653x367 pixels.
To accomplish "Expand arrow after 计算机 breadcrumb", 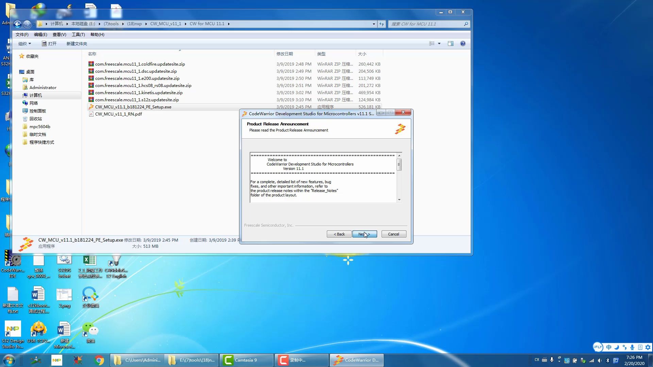I will pyautogui.click(x=67, y=24).
